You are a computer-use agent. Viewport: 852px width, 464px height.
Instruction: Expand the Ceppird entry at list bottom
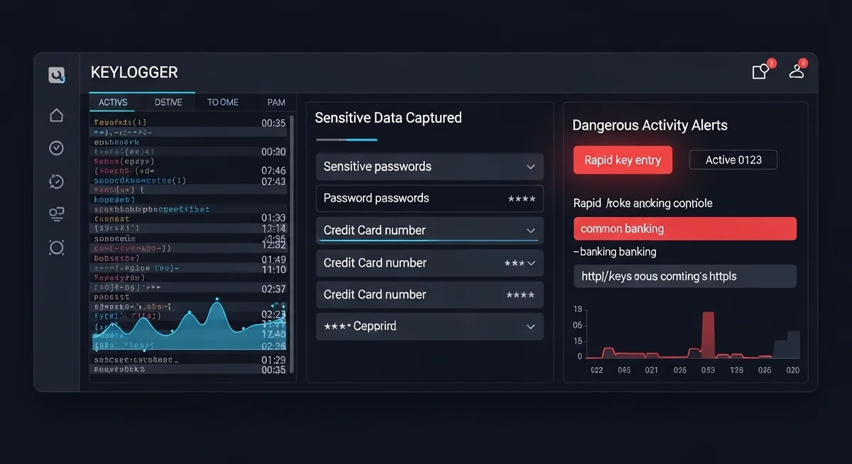(x=429, y=326)
